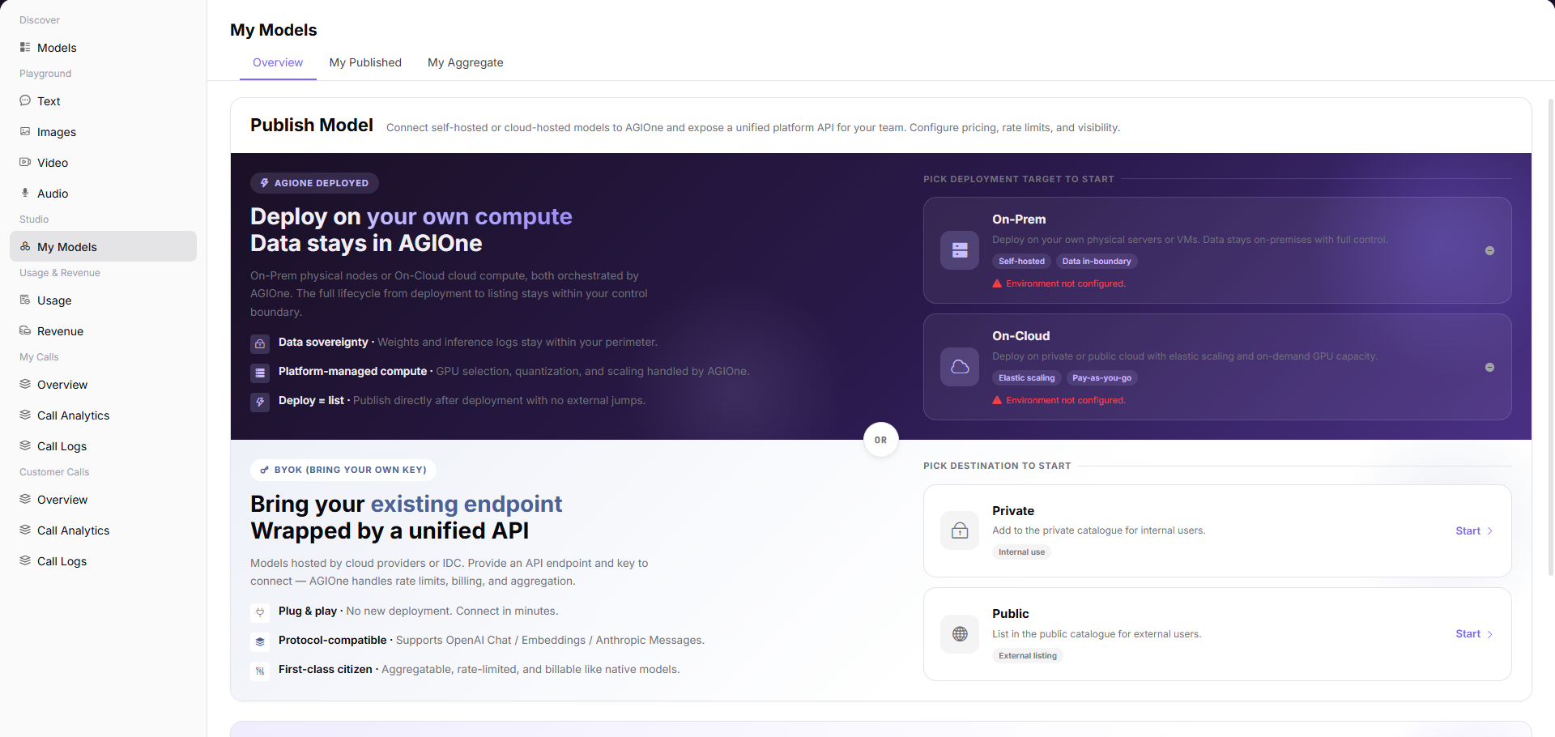1555x737 pixels.
Task: Select the On-Cloud deployment radio button
Action: click(1489, 367)
